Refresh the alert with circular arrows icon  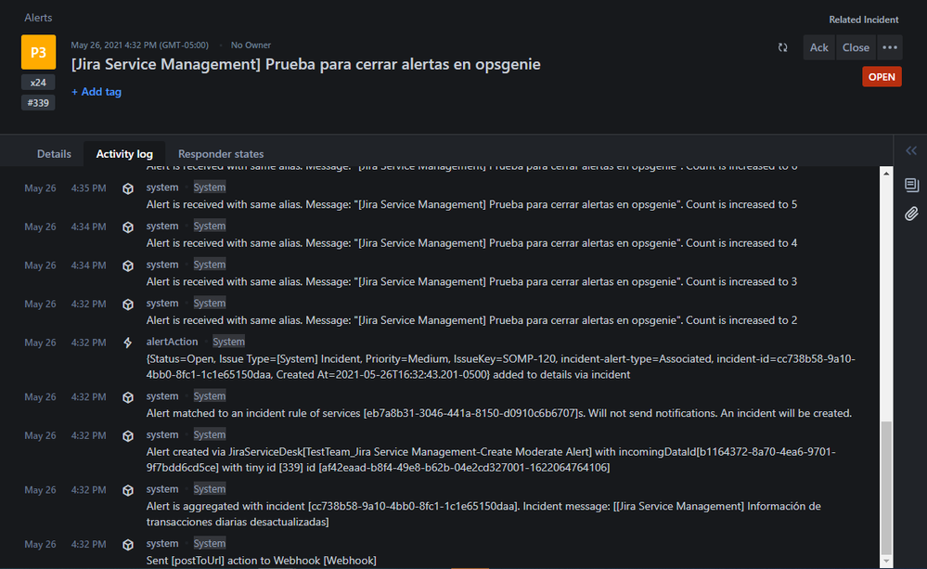pyautogui.click(x=783, y=47)
